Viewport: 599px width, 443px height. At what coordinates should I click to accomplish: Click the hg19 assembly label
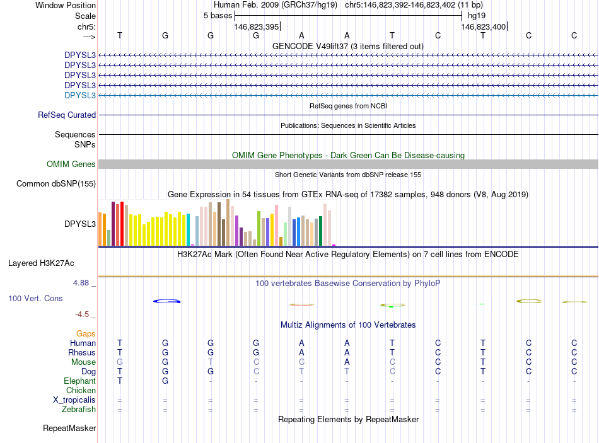(x=477, y=16)
